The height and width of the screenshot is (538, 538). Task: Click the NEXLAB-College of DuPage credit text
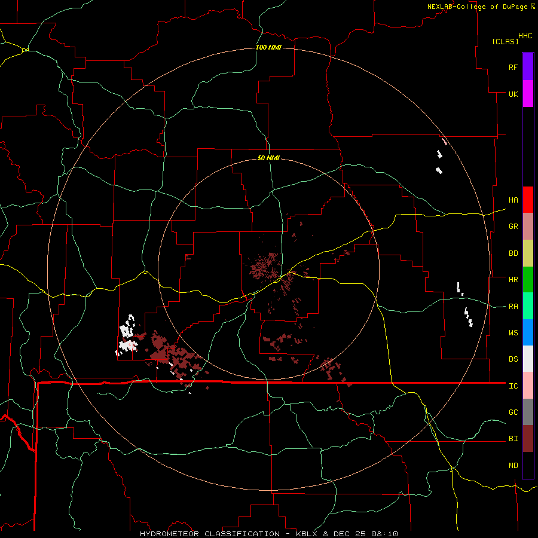point(477,7)
